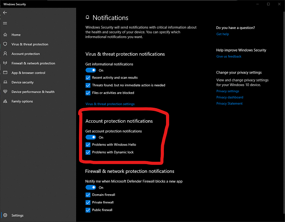Click 'Do you have a question?' text
The width and height of the screenshot is (285, 222).
(235, 28)
